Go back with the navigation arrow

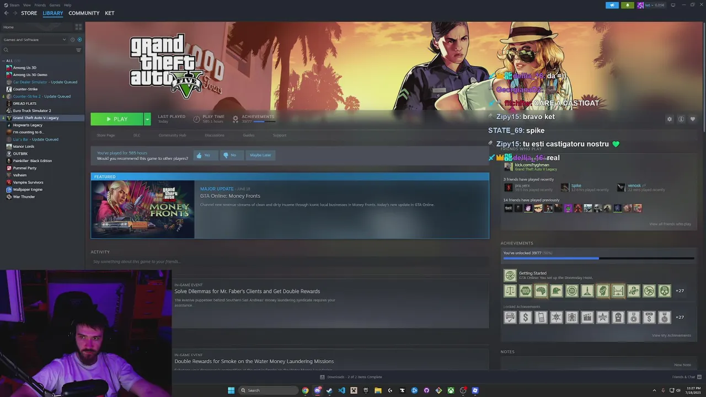click(x=6, y=13)
